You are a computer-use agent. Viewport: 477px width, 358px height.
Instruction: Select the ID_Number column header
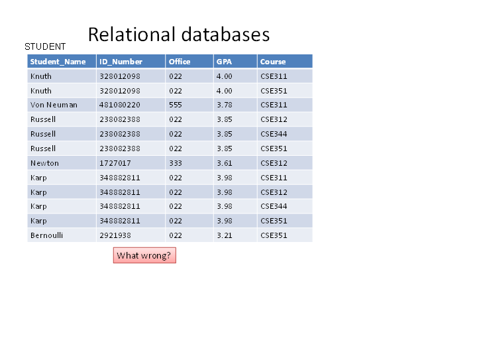[131, 62]
